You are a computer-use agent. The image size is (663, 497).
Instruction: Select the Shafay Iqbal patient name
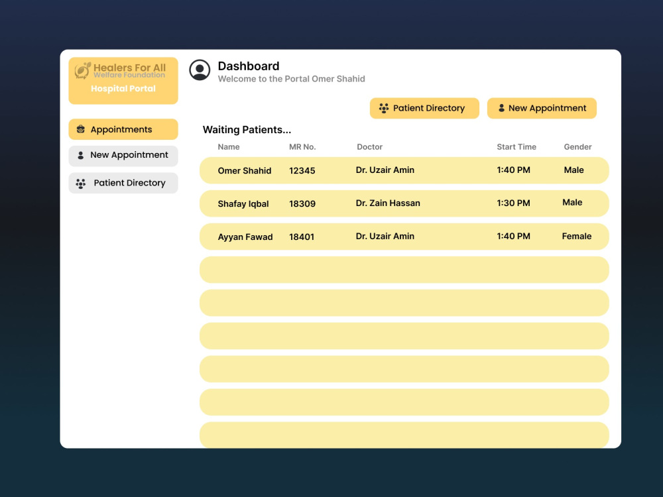pos(243,203)
